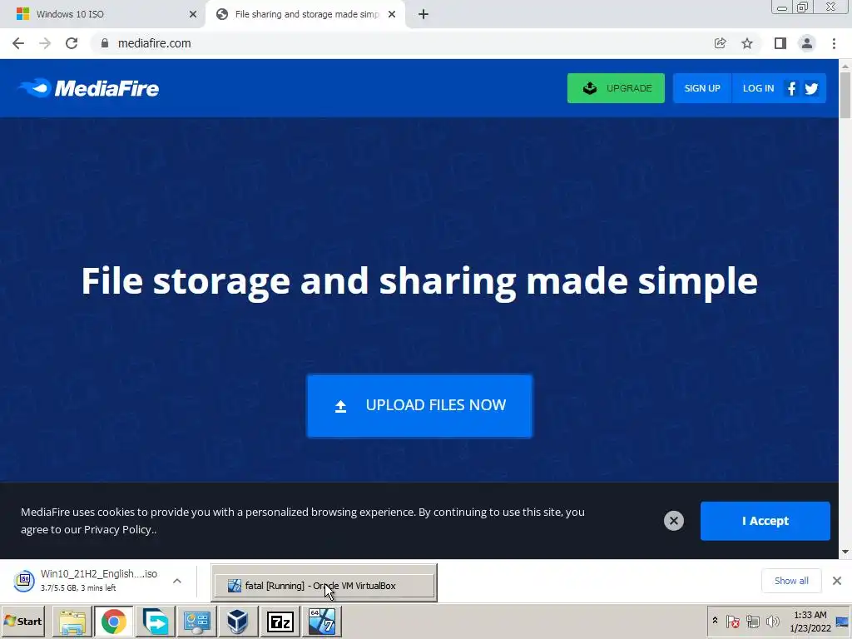Open the network tray icon

[752, 621]
